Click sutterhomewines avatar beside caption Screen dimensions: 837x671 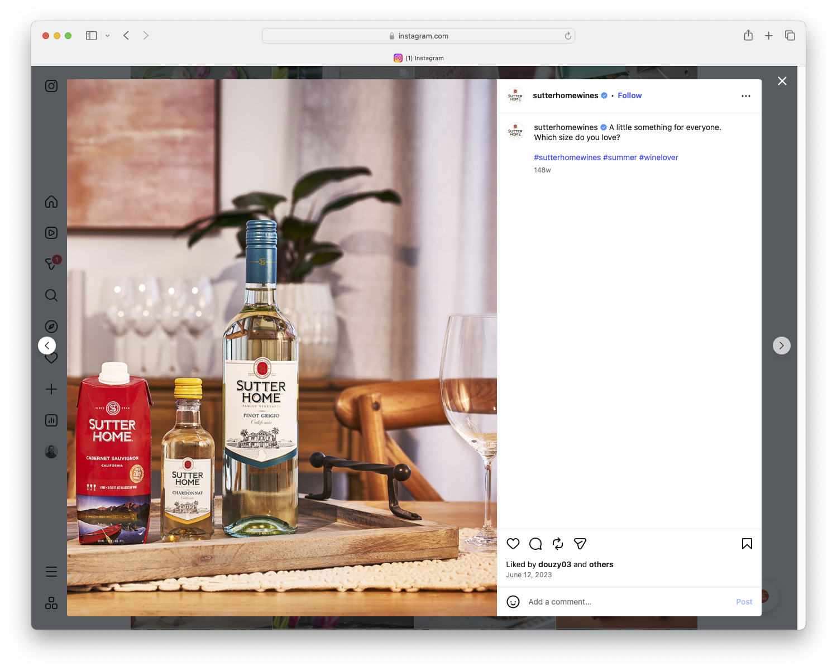515,131
